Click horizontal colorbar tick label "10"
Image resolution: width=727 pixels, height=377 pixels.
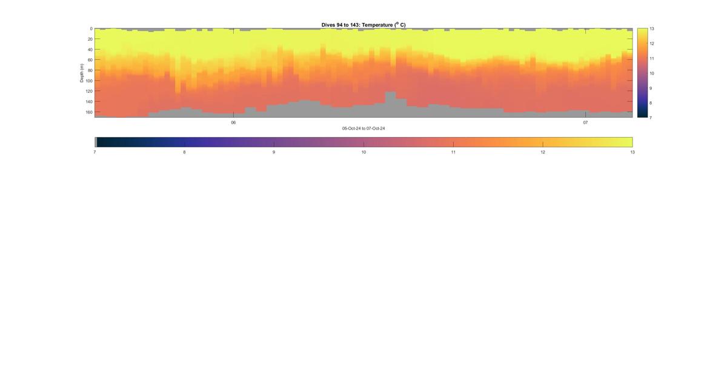(x=363, y=152)
